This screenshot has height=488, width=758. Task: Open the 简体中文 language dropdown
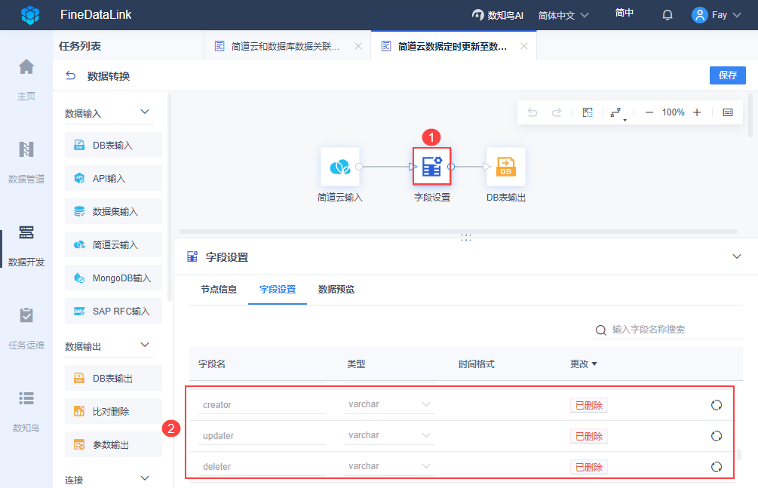563,16
